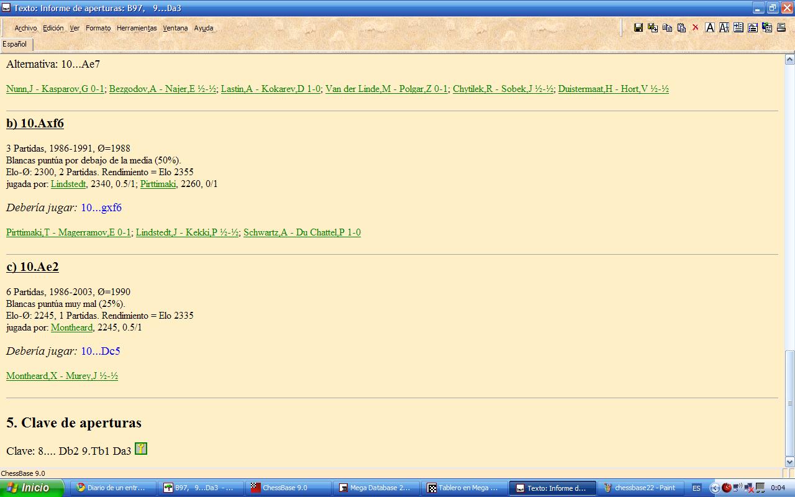Click the HTML export icon

pyautogui.click(x=767, y=27)
